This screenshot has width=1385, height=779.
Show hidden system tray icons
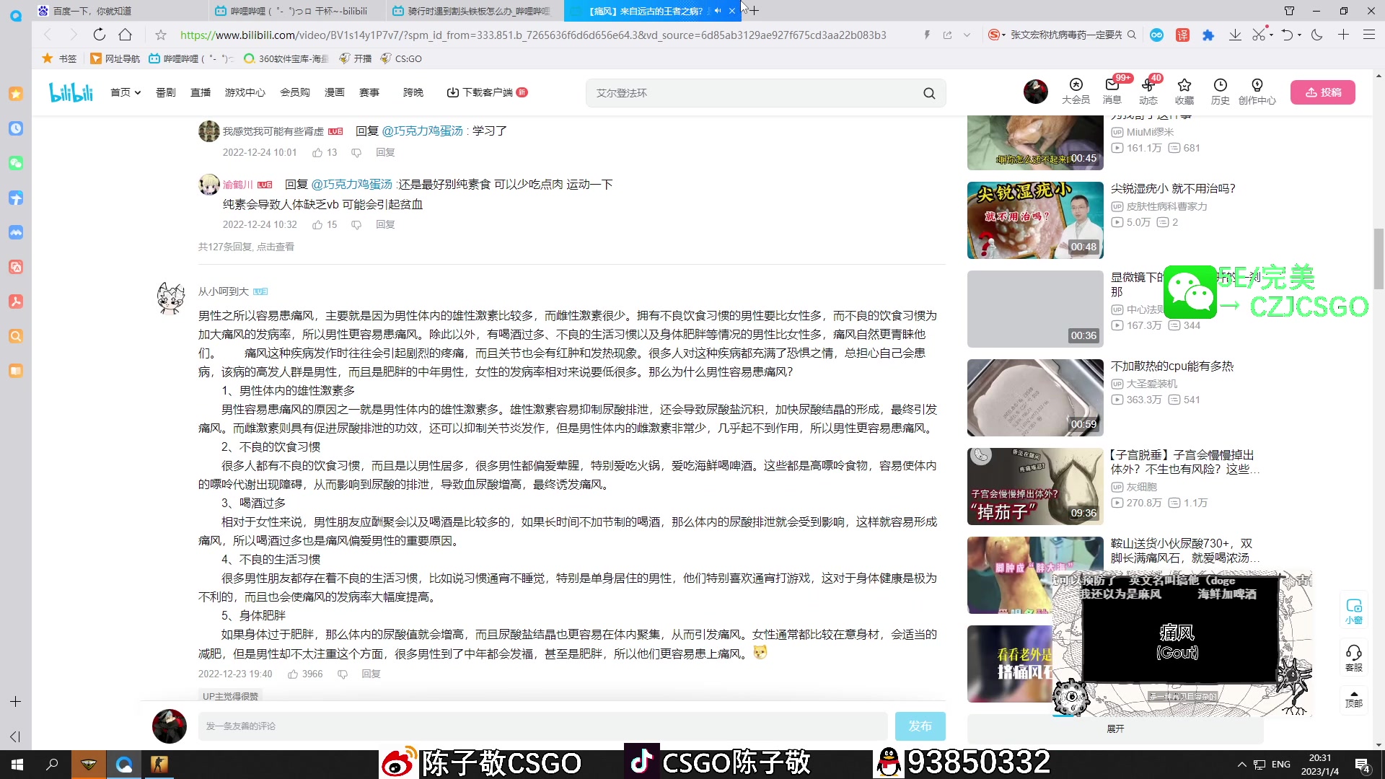(1241, 764)
